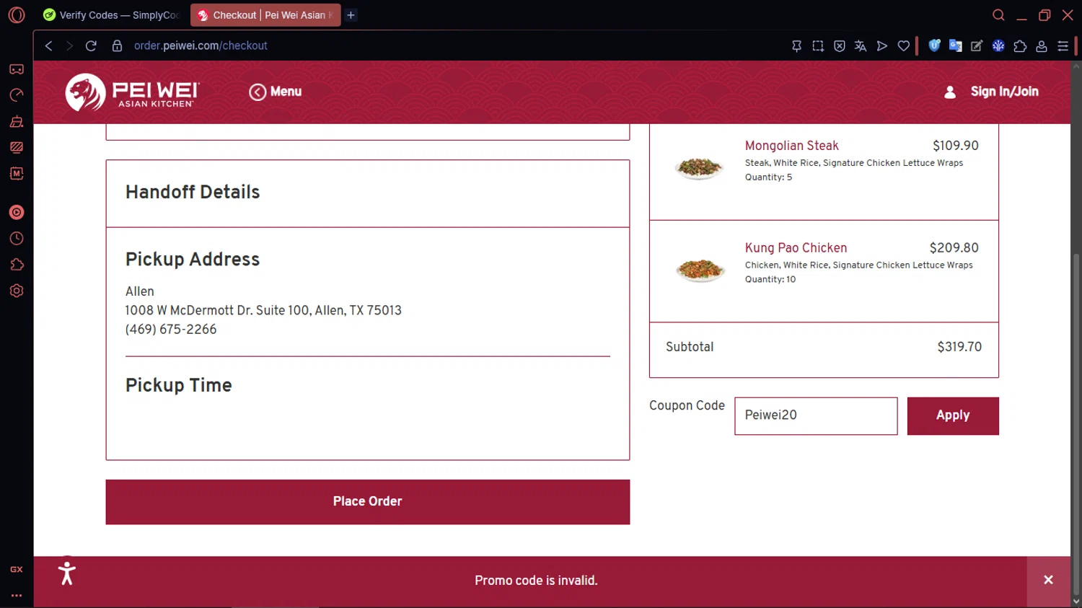The width and height of the screenshot is (1082, 608).
Task: Click the GX label at sidebar bottom
Action: tap(17, 569)
